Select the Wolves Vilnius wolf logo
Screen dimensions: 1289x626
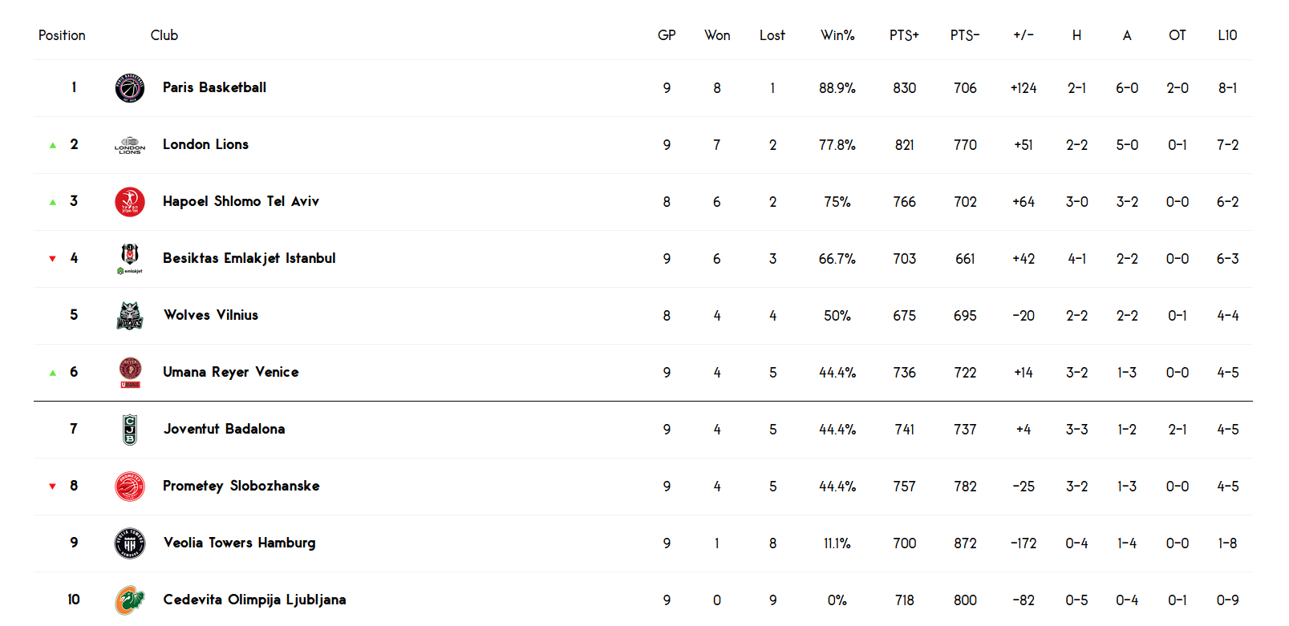pos(130,316)
